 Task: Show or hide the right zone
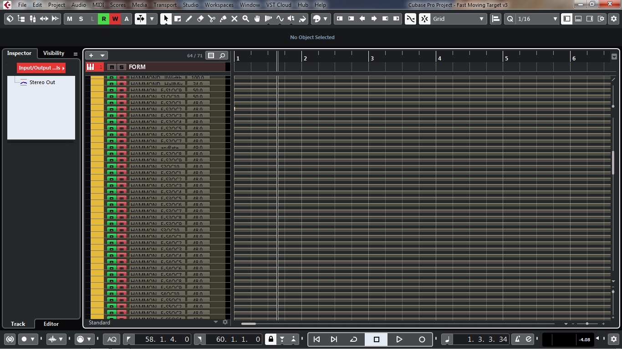590,19
